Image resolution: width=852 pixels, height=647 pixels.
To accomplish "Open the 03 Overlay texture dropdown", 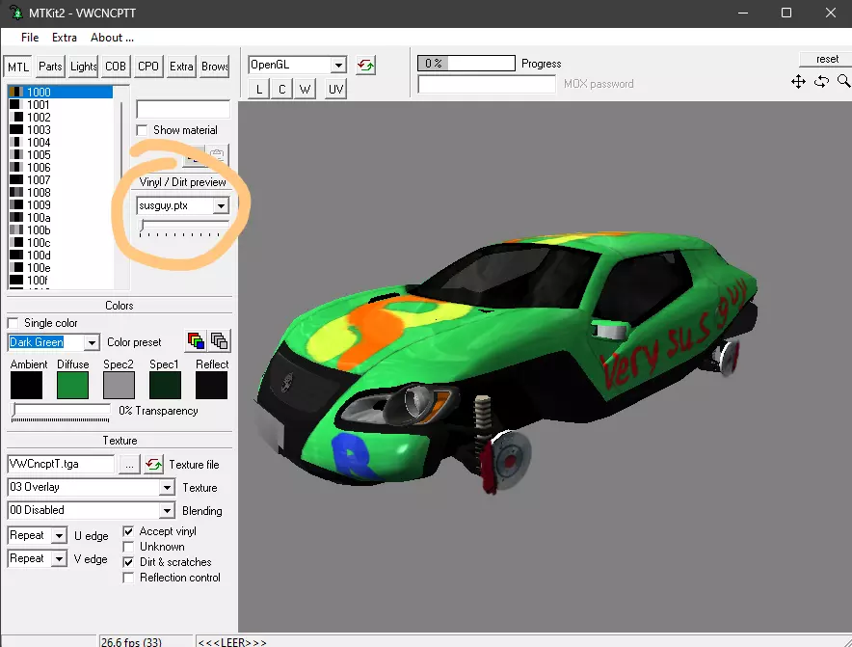I will click(x=167, y=488).
